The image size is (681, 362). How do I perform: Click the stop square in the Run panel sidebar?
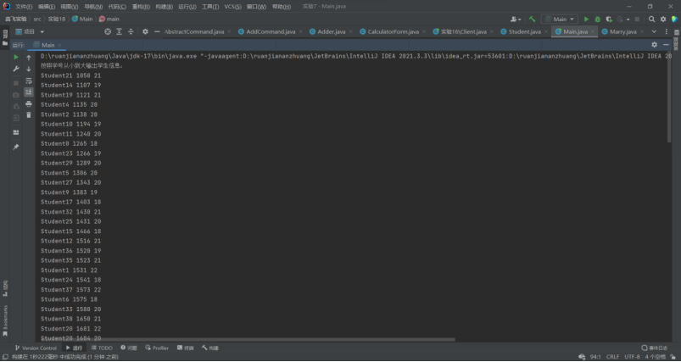click(16, 83)
